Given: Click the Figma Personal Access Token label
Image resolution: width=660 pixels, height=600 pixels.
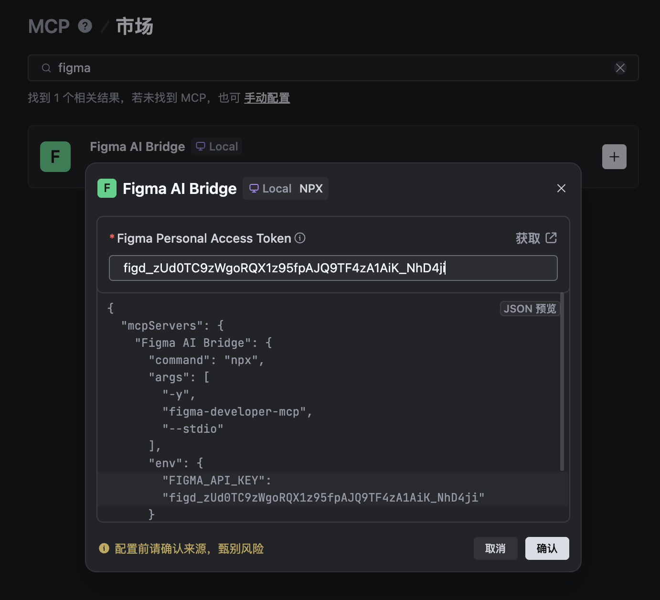Looking at the screenshot, I should coord(204,238).
